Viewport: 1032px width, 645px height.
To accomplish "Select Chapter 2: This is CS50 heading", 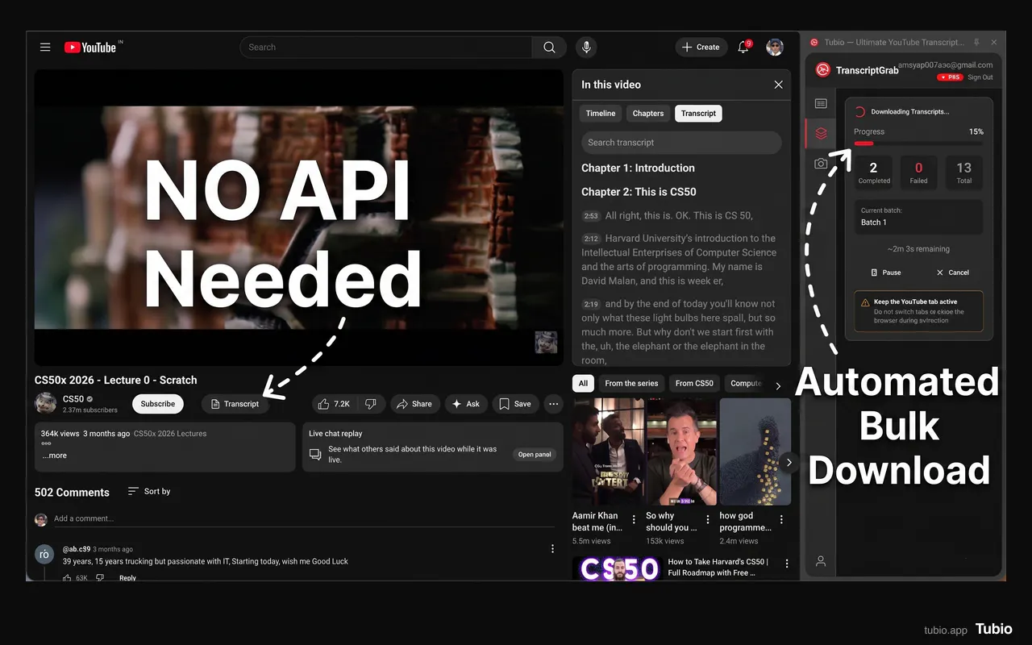I will [x=639, y=192].
